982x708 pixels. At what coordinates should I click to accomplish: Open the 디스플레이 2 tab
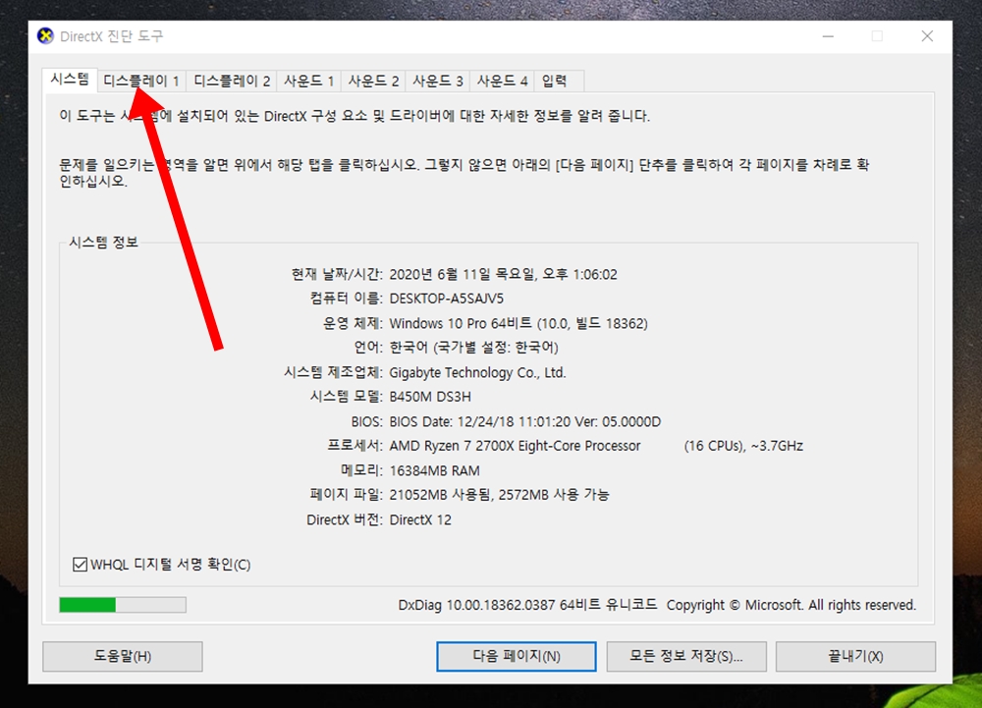[232, 81]
